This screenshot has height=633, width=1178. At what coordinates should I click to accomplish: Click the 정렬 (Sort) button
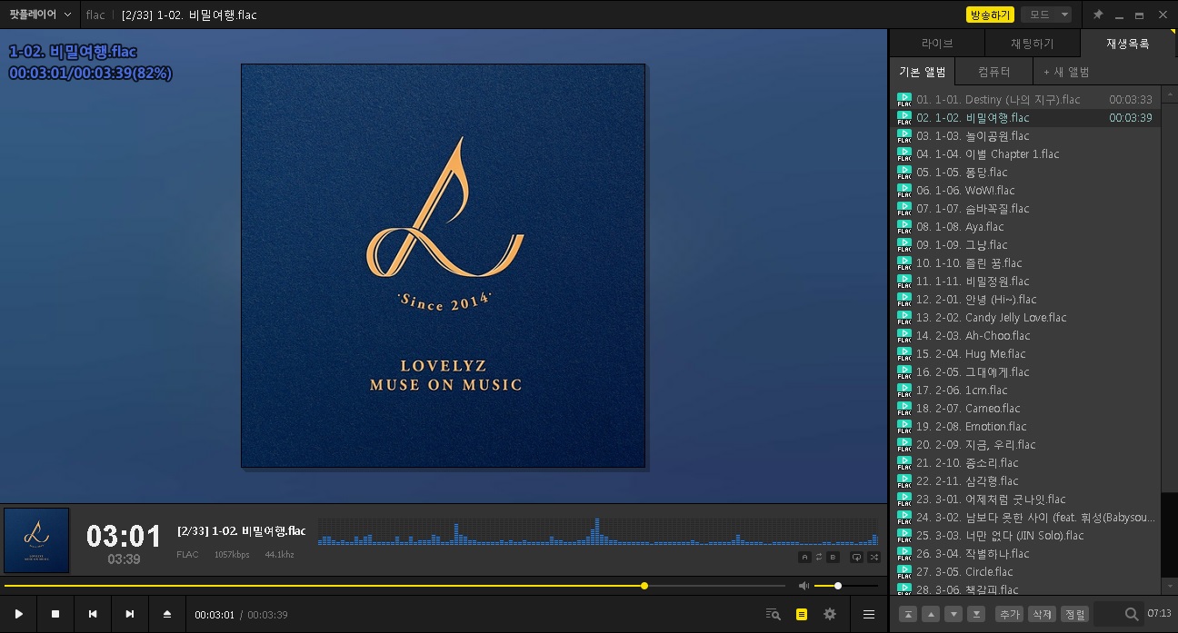click(x=1074, y=614)
